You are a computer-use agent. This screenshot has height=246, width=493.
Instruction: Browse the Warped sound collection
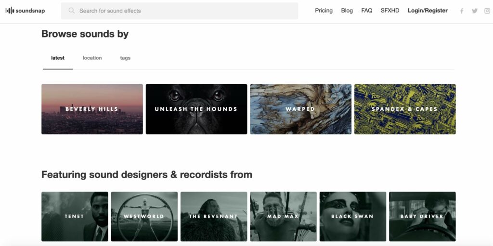[x=300, y=109]
